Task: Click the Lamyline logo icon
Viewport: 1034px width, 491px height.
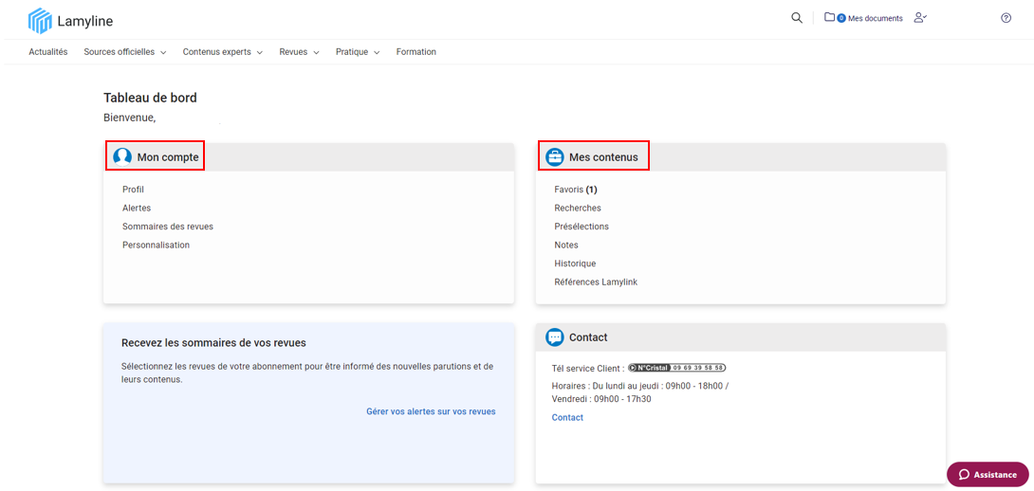Action: tap(40, 20)
